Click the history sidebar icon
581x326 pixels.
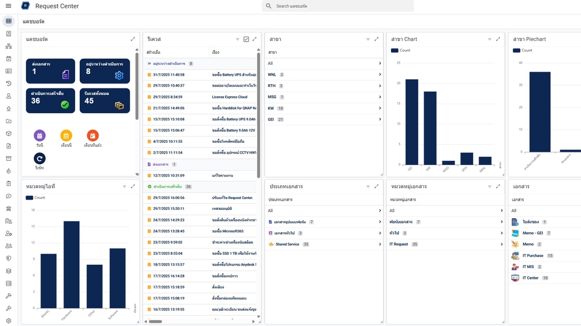click(x=8, y=83)
